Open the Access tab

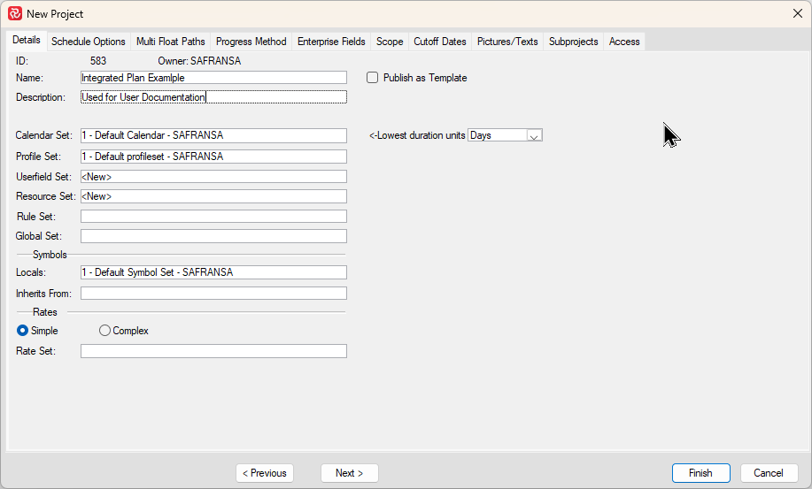click(624, 42)
